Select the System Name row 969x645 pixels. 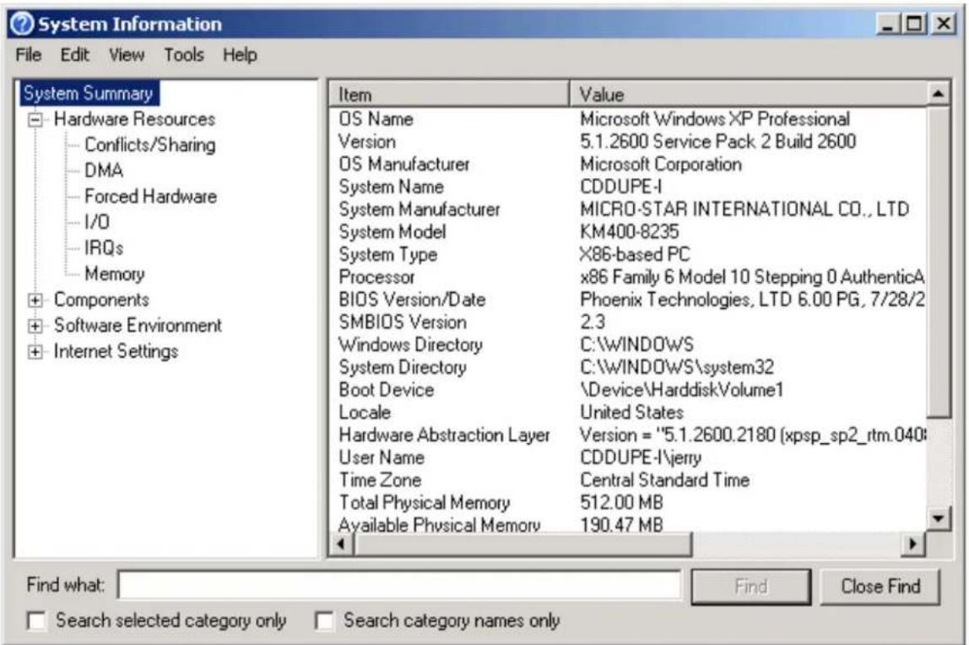(627, 187)
